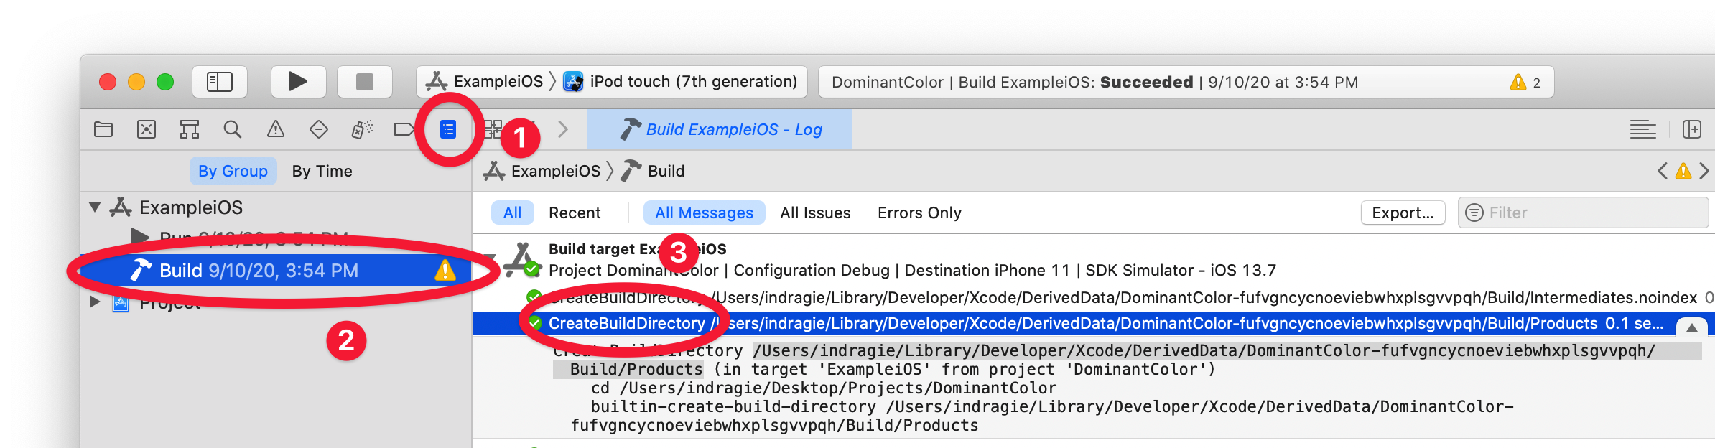Image resolution: width=1715 pixels, height=448 pixels.
Task: Click the cd /Users/indragie/Desktop transcript line
Action: pyautogui.click(x=824, y=388)
